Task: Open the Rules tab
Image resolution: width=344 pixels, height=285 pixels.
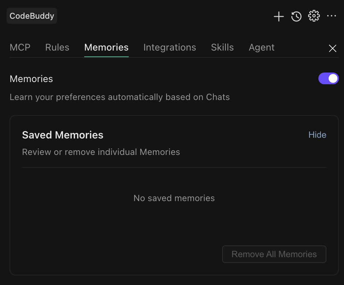Action: pos(57,48)
